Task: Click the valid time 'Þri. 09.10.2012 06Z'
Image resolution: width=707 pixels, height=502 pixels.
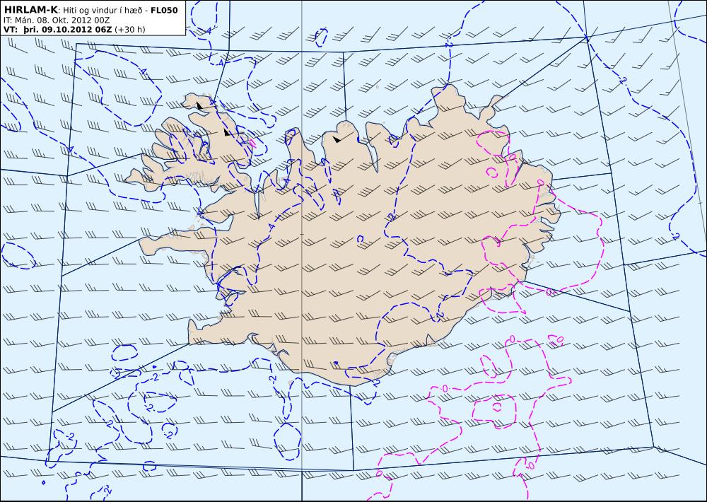Action: pyautogui.click(x=66, y=30)
